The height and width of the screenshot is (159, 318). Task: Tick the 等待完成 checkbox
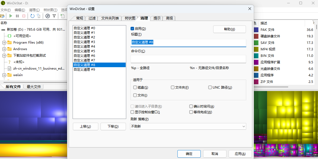click(191, 112)
